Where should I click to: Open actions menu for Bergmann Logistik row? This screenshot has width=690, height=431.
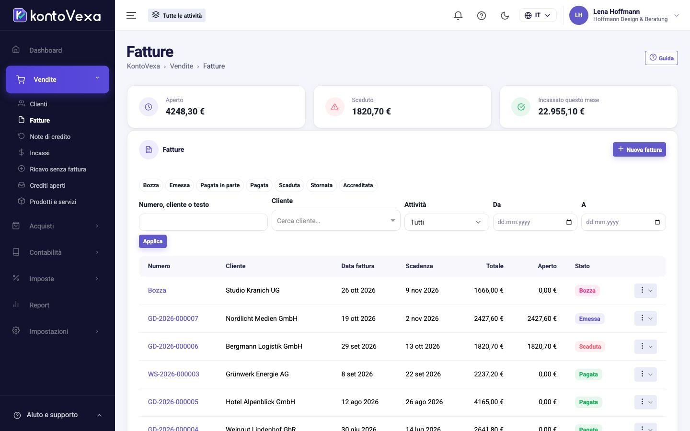pyautogui.click(x=645, y=347)
